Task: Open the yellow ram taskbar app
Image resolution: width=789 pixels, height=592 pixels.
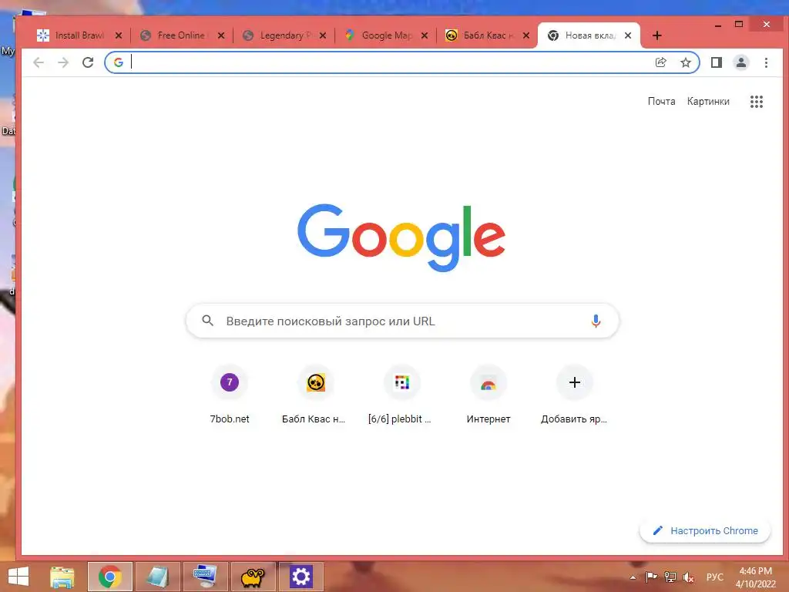Action: (x=253, y=577)
